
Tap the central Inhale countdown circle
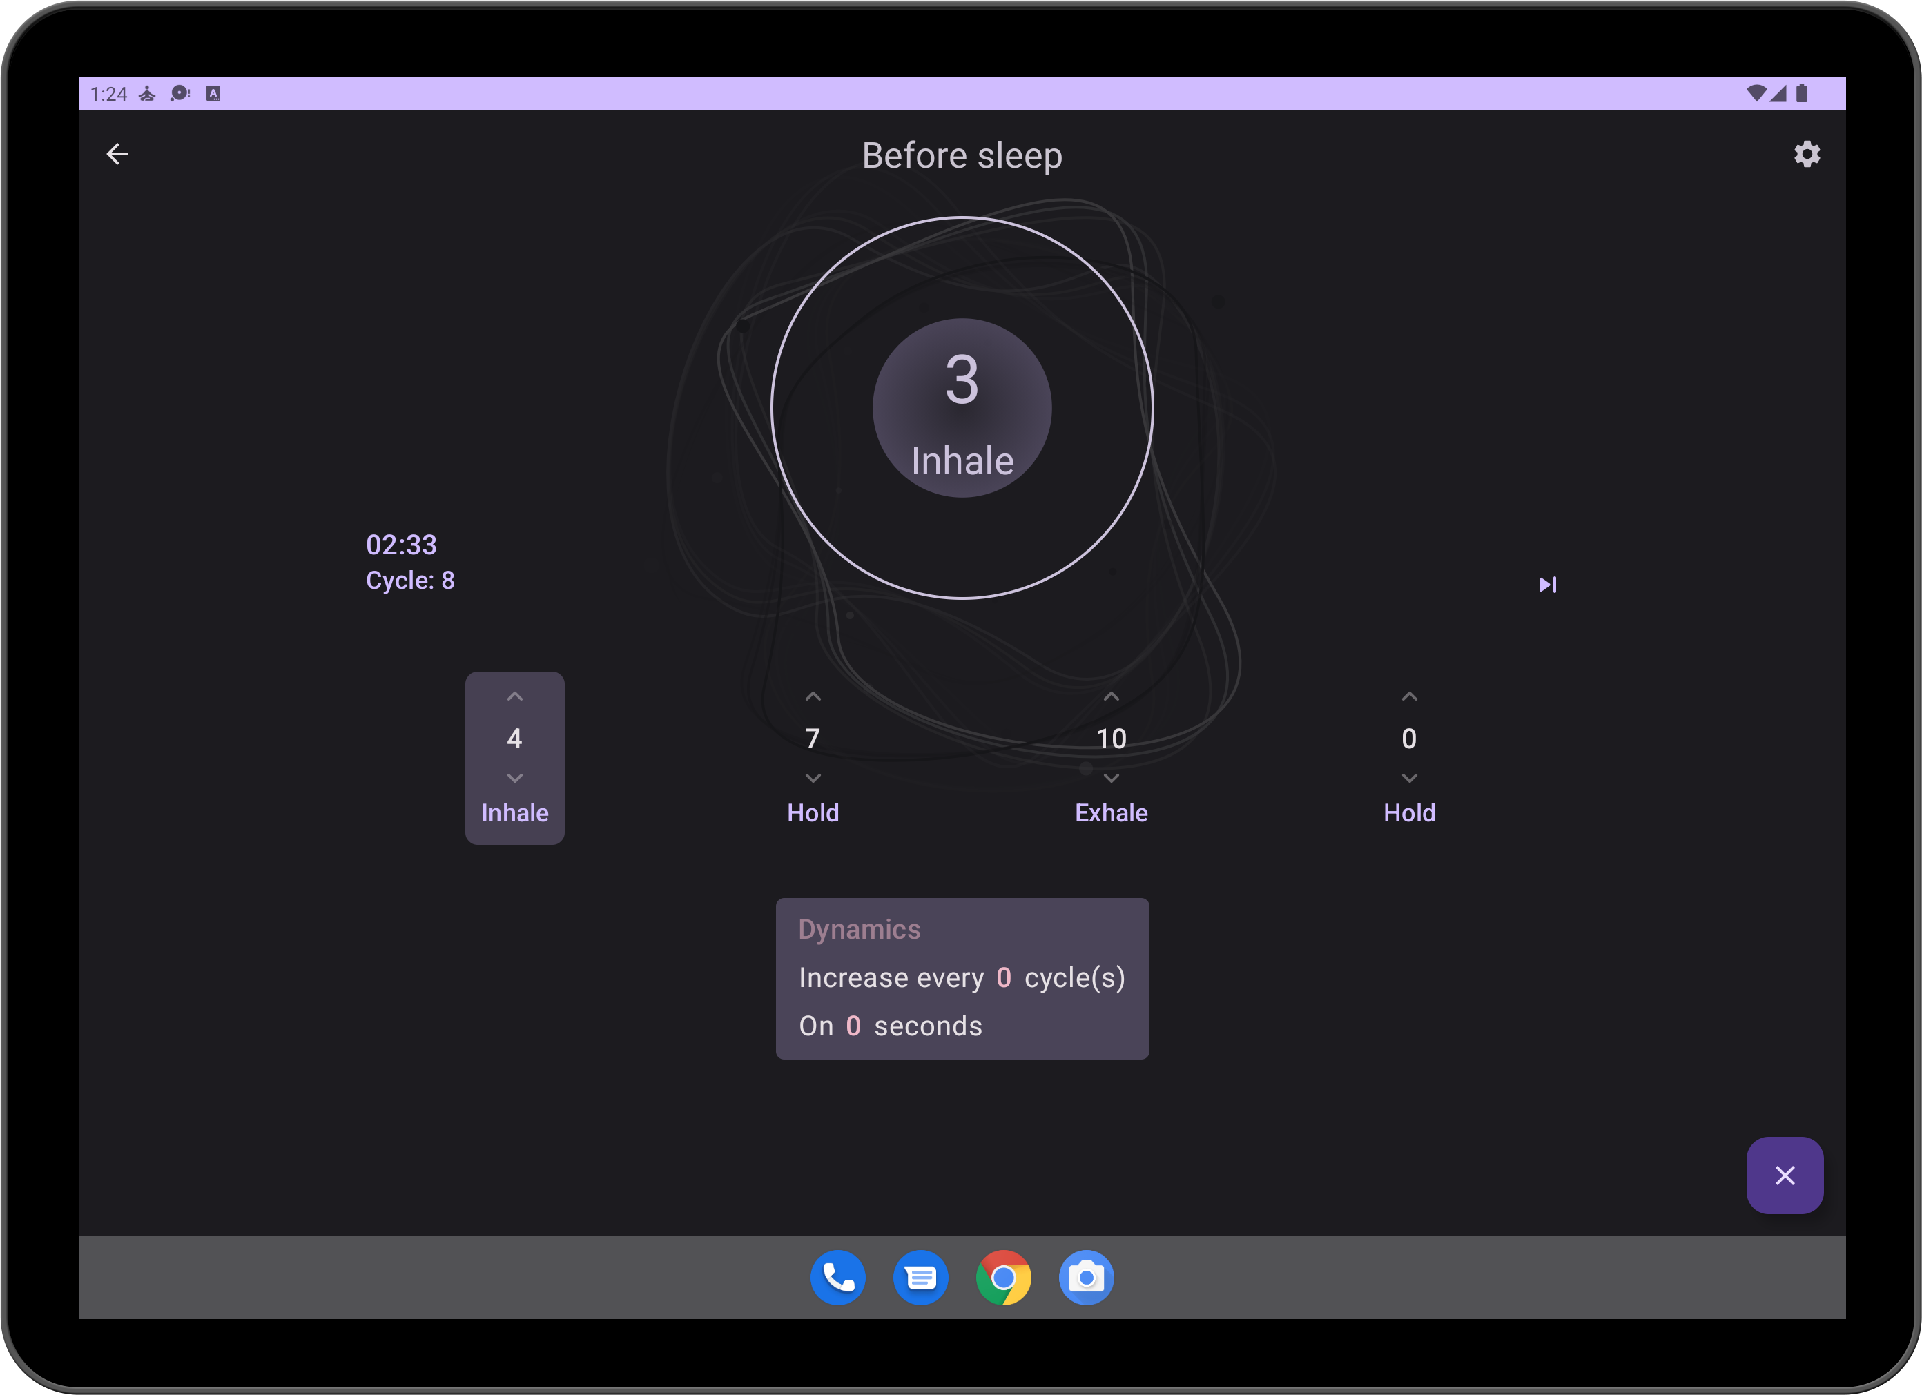pyautogui.click(x=962, y=408)
